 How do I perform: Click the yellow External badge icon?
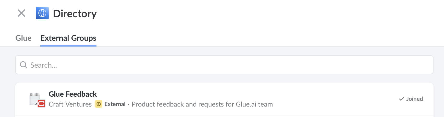99,104
